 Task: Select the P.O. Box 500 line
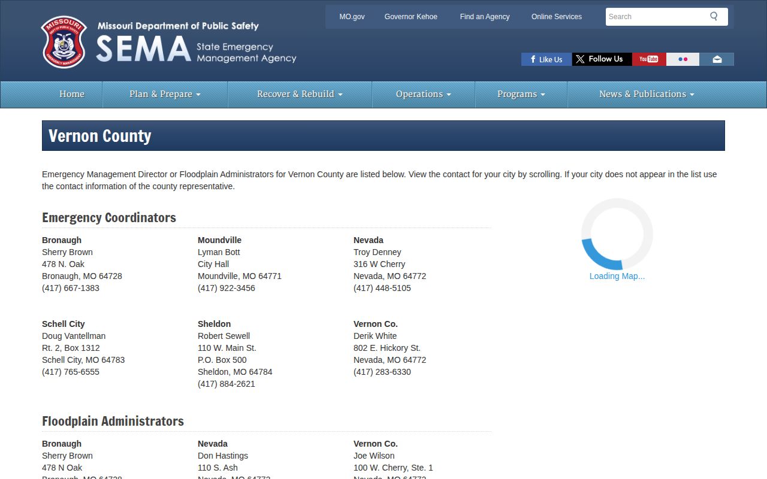222,360
